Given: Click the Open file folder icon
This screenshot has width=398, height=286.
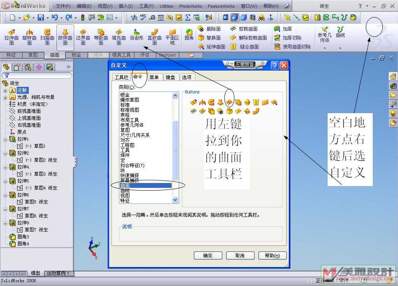Looking at the screenshot, I should coord(26,17).
